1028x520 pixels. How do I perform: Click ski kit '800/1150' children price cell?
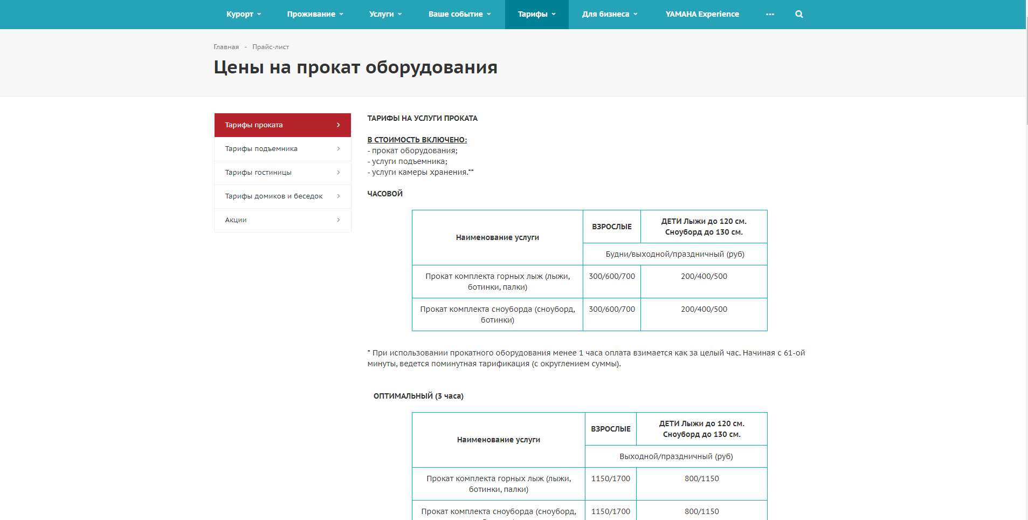[702, 484]
